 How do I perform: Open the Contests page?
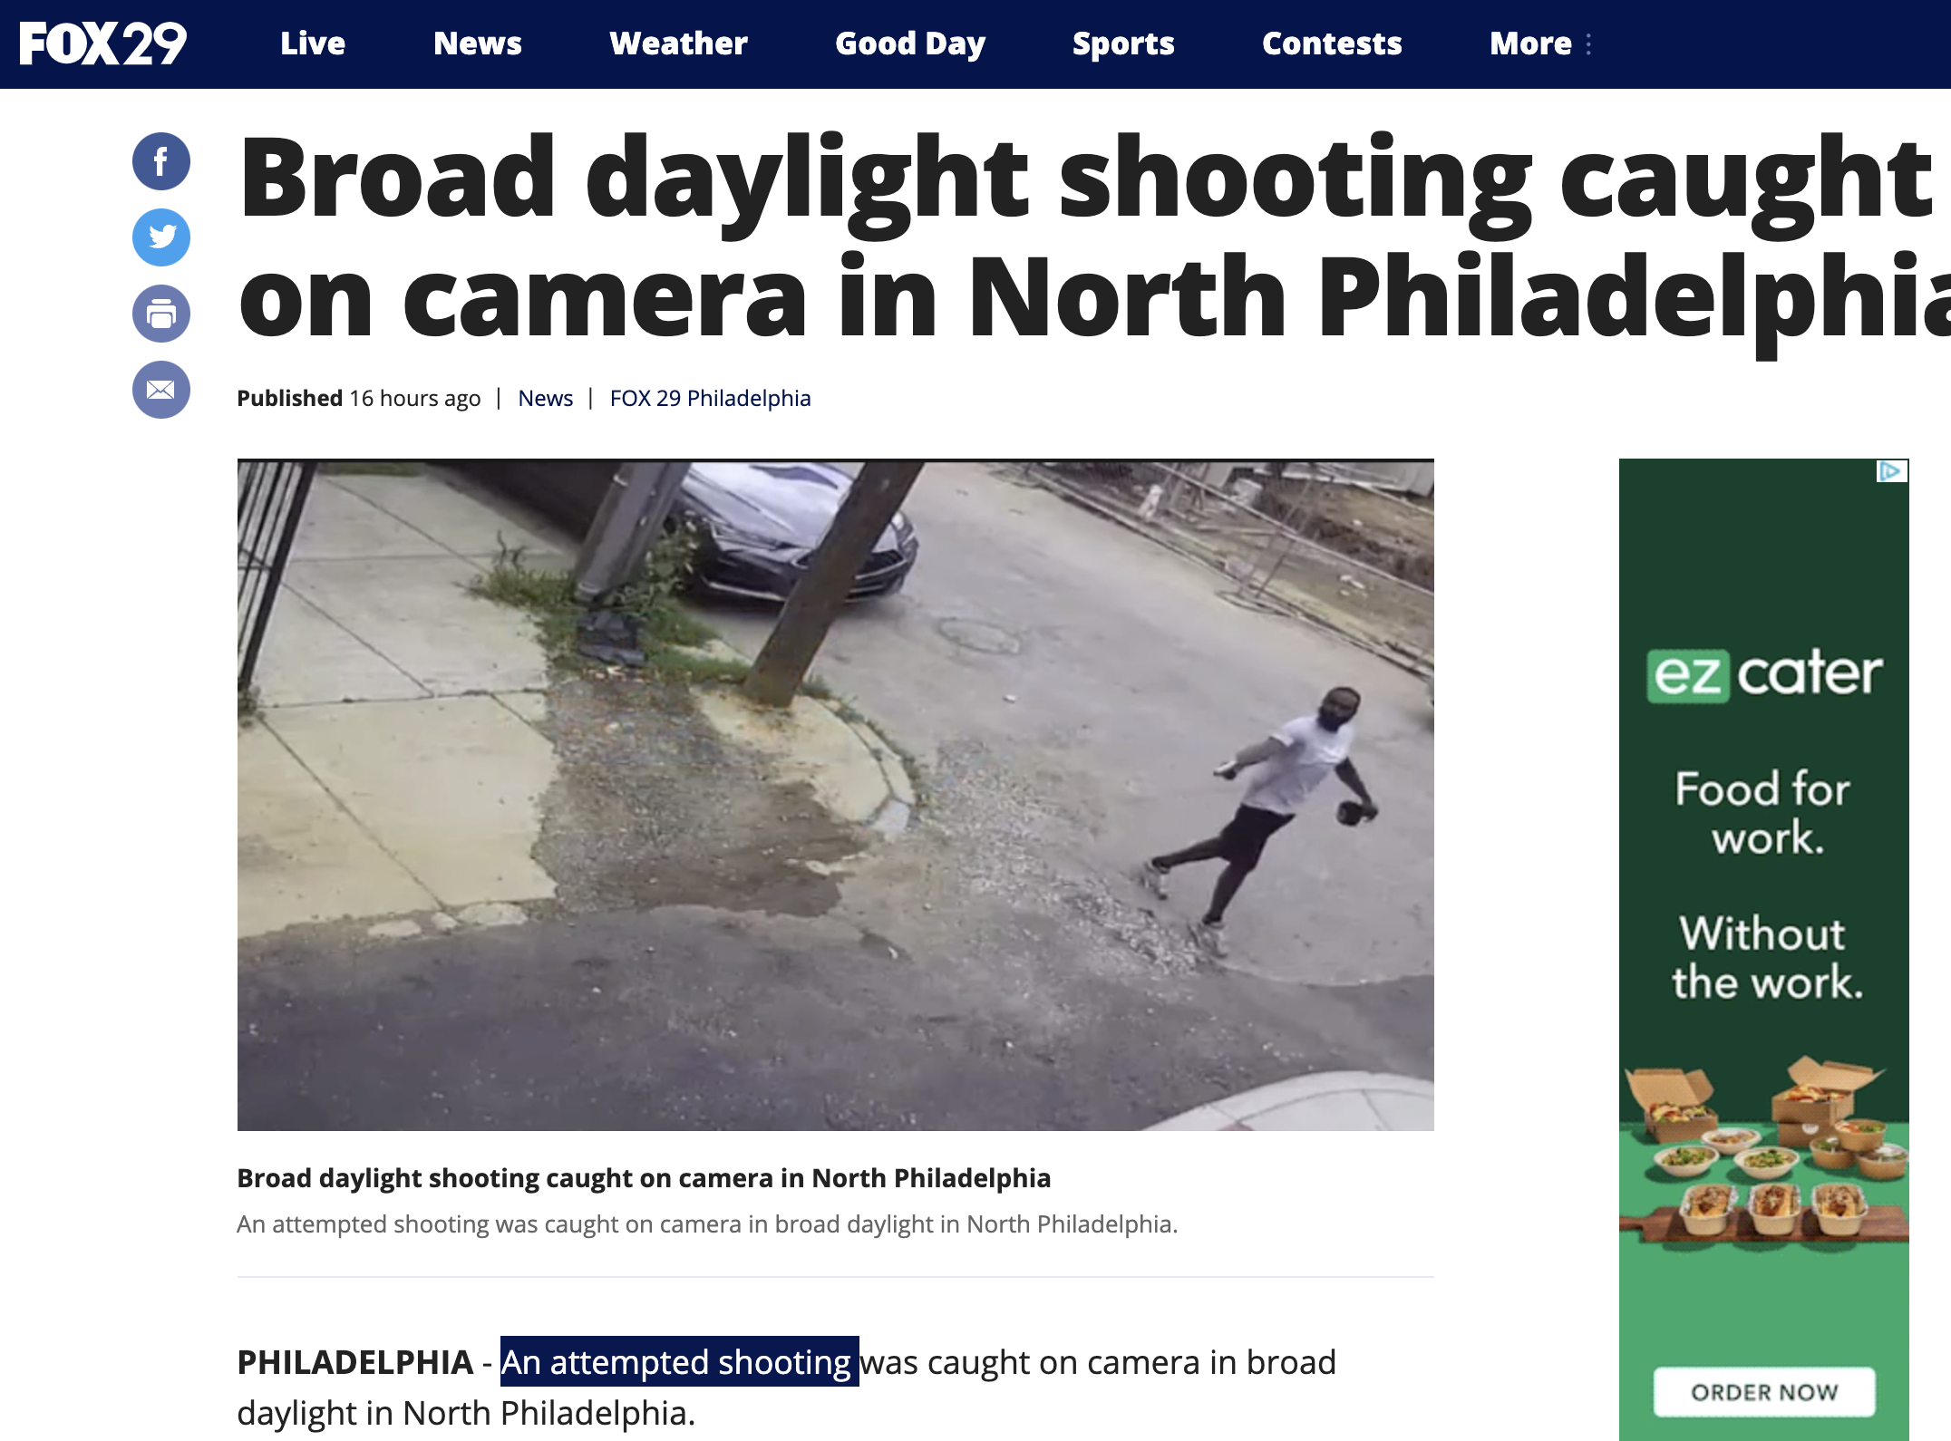pyautogui.click(x=1332, y=44)
